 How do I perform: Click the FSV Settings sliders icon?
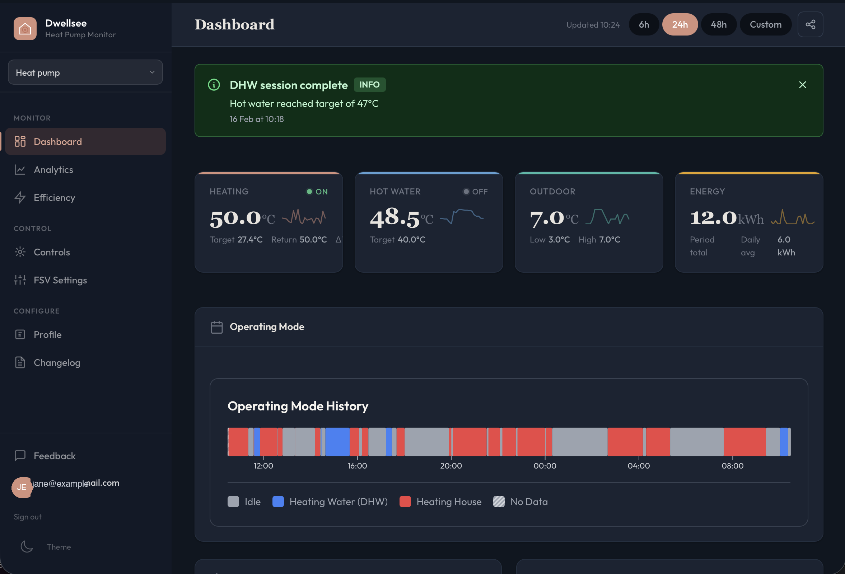point(20,280)
